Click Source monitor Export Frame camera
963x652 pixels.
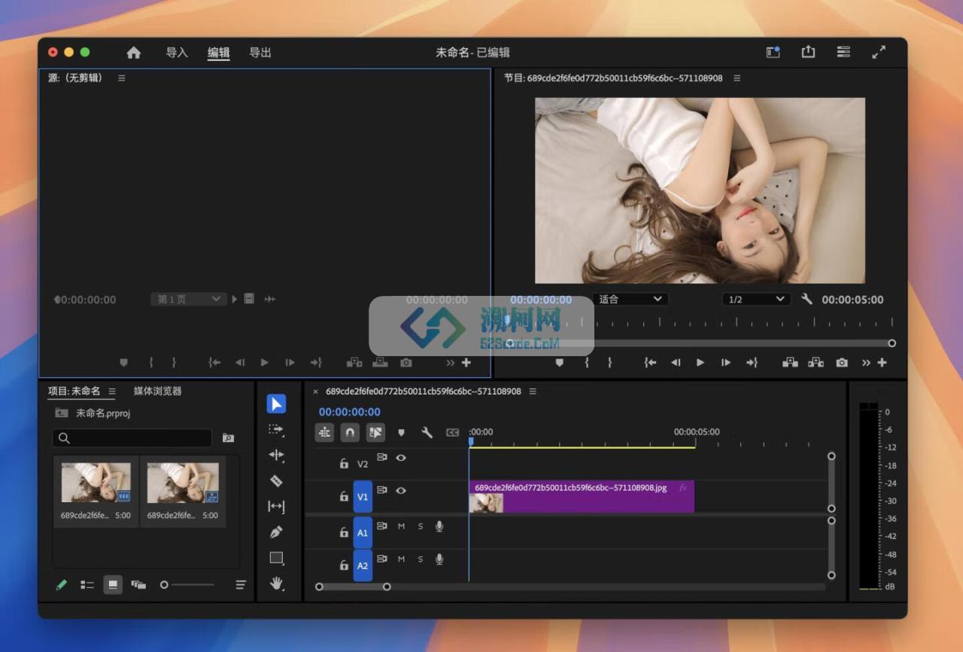coord(406,362)
